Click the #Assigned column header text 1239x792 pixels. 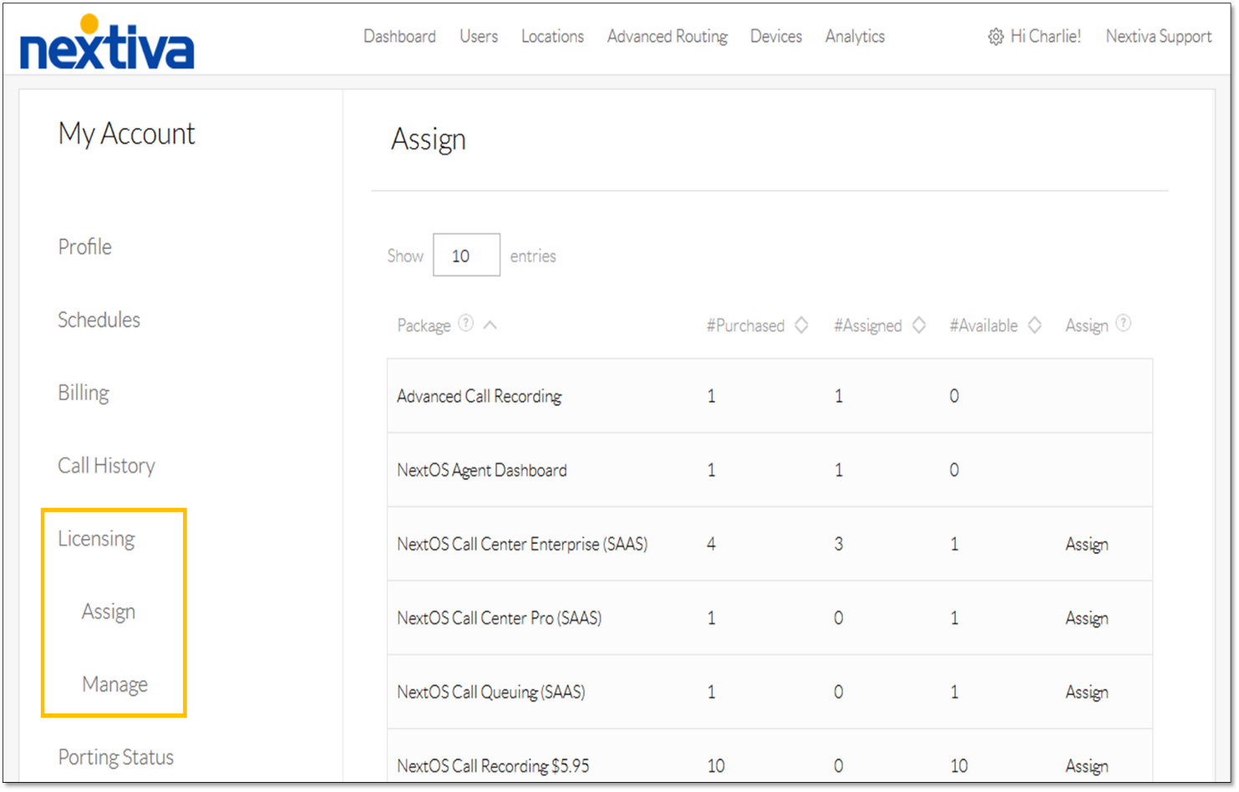tap(868, 326)
